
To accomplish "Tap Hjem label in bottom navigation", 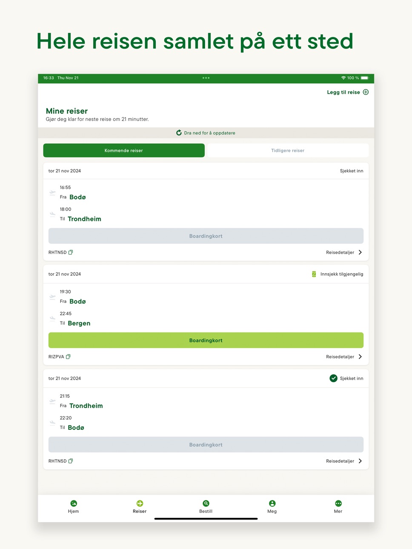I will (x=74, y=511).
